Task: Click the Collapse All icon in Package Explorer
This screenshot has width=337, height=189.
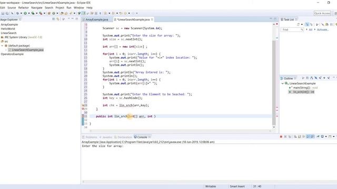Action: (x=54, y=19)
